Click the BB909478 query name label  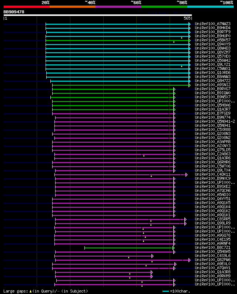pos(14,12)
